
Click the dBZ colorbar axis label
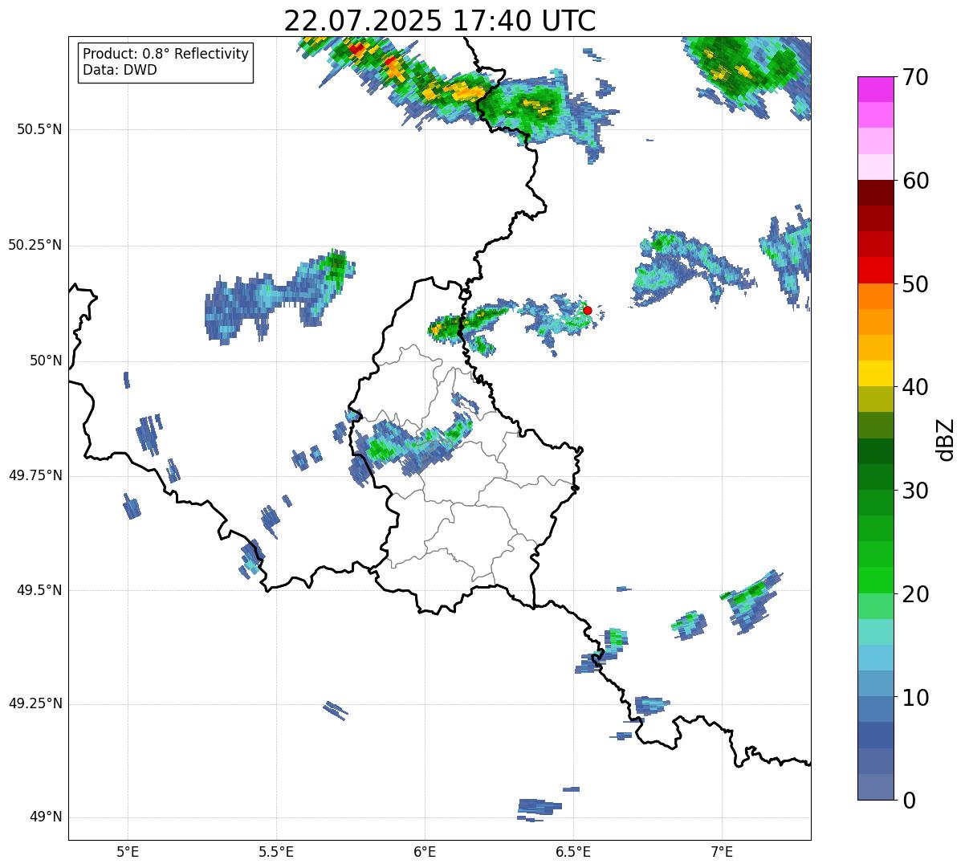[x=946, y=439]
